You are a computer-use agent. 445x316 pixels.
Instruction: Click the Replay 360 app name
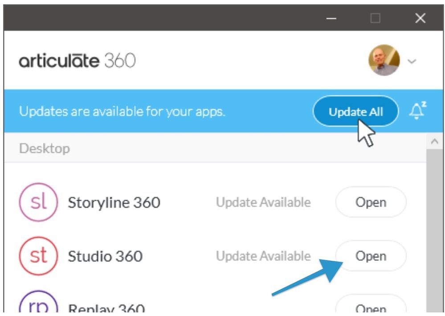106,308
